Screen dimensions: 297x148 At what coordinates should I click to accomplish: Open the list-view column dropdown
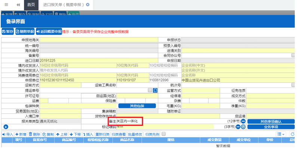(x=281, y=135)
